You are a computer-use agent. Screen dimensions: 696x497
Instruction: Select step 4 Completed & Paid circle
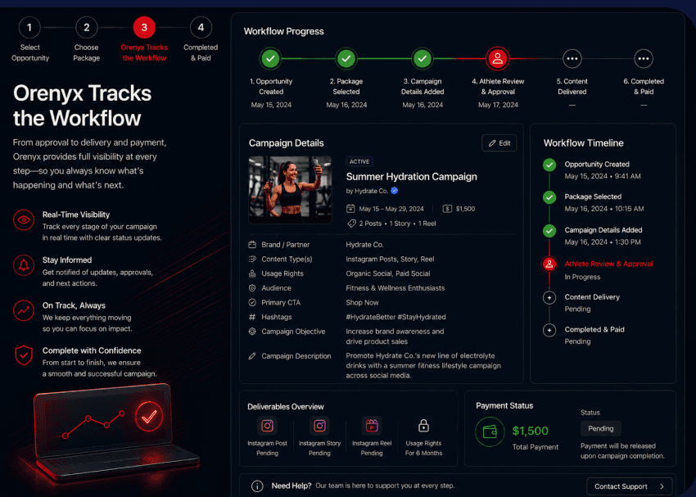pos(201,28)
